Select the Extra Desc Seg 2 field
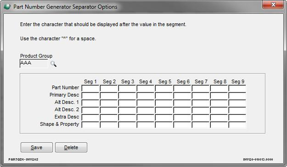Screen dimensions: 287x167 coord(109,117)
